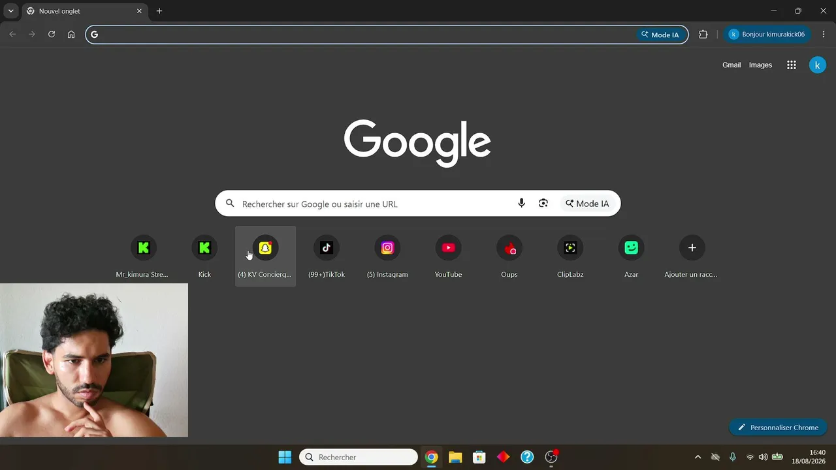Open the red diamond app in the taskbar

tap(503, 457)
